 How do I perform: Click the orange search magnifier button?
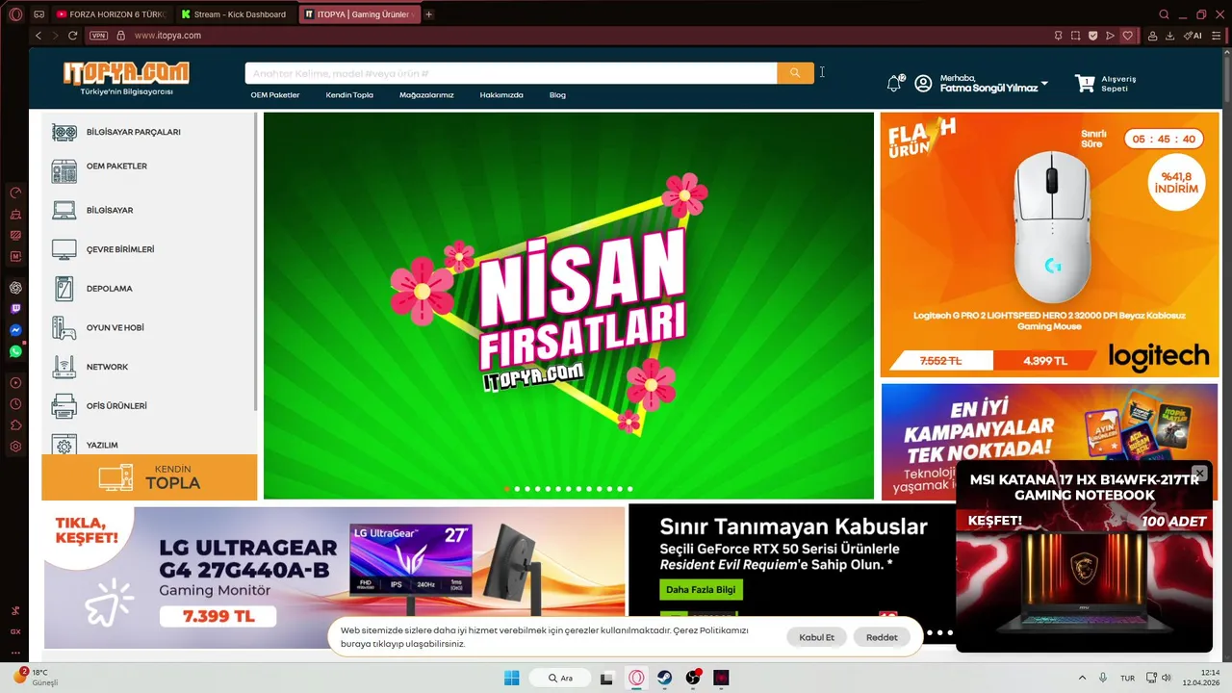tap(795, 73)
